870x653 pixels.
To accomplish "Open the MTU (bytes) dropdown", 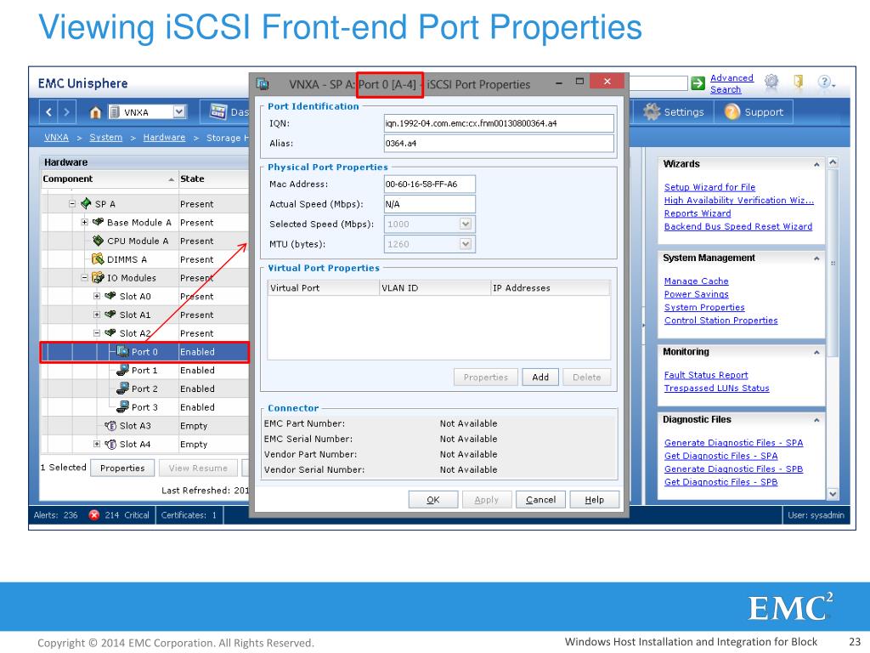I will coord(466,244).
